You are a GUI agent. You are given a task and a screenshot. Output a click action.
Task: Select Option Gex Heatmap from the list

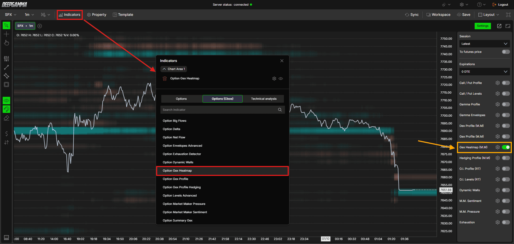coord(222,171)
